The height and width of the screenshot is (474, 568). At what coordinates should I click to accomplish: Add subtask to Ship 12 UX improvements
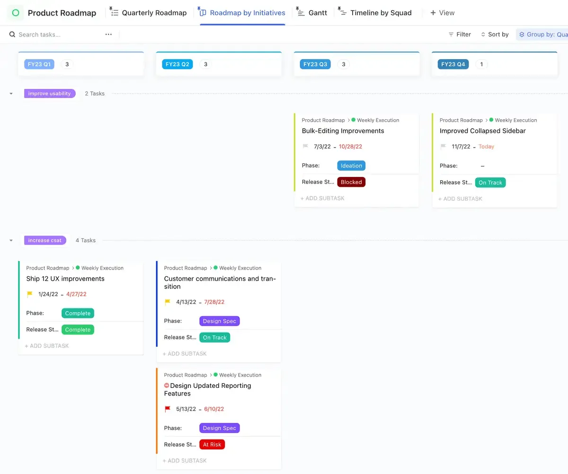coord(47,346)
